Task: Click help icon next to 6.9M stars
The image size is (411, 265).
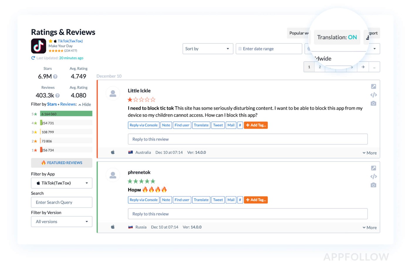Action: pos(55,77)
